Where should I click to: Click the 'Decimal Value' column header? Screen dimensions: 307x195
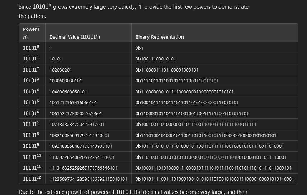click(x=75, y=37)
